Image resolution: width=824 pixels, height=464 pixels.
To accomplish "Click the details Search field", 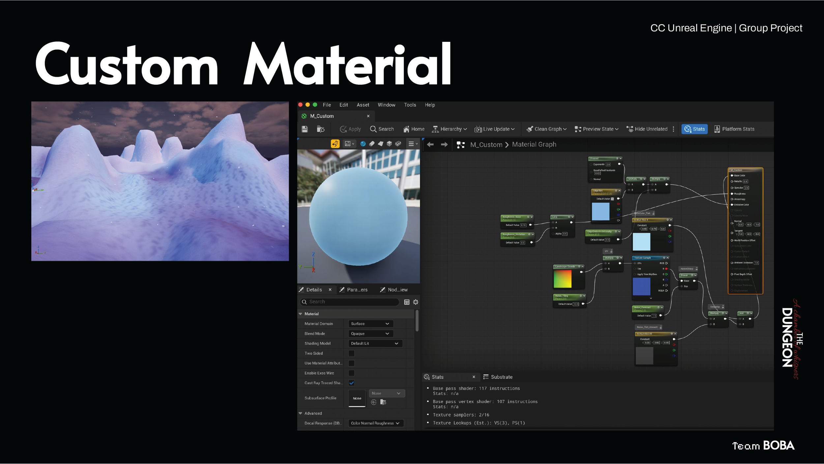I will pyautogui.click(x=350, y=302).
